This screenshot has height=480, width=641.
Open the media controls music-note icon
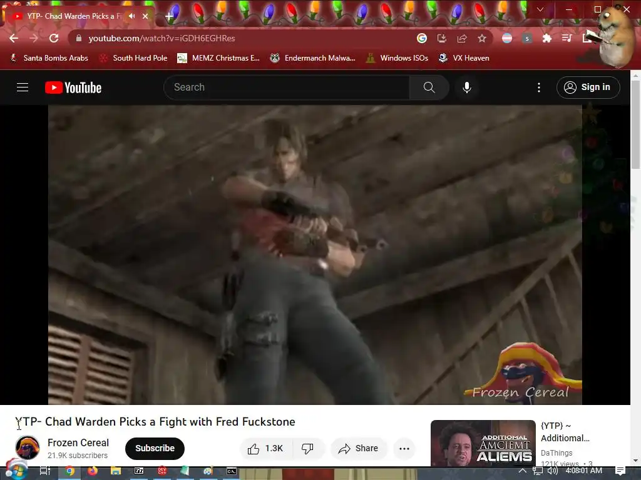567,38
